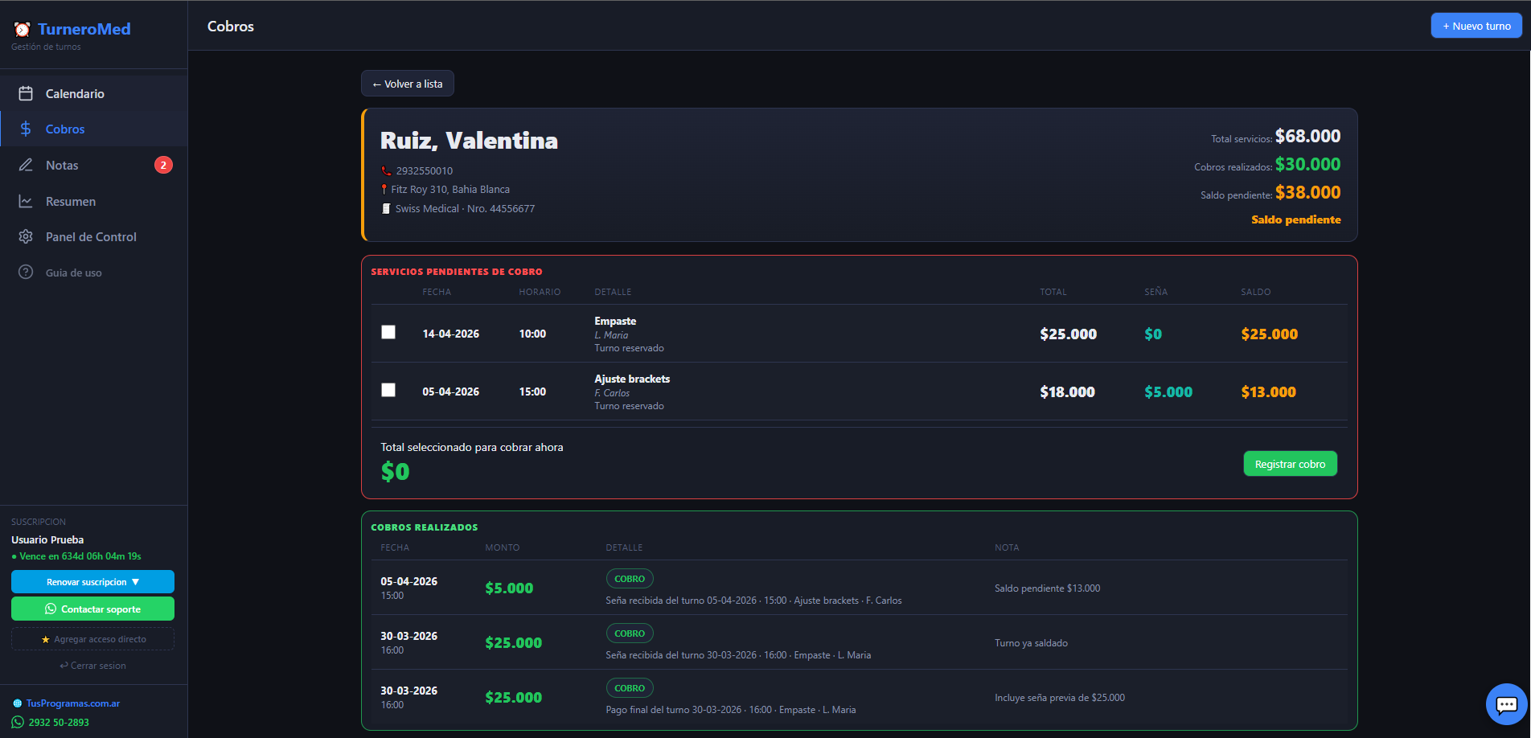
Task: Open the TusProgramas.com.ar link
Action: tap(72, 703)
